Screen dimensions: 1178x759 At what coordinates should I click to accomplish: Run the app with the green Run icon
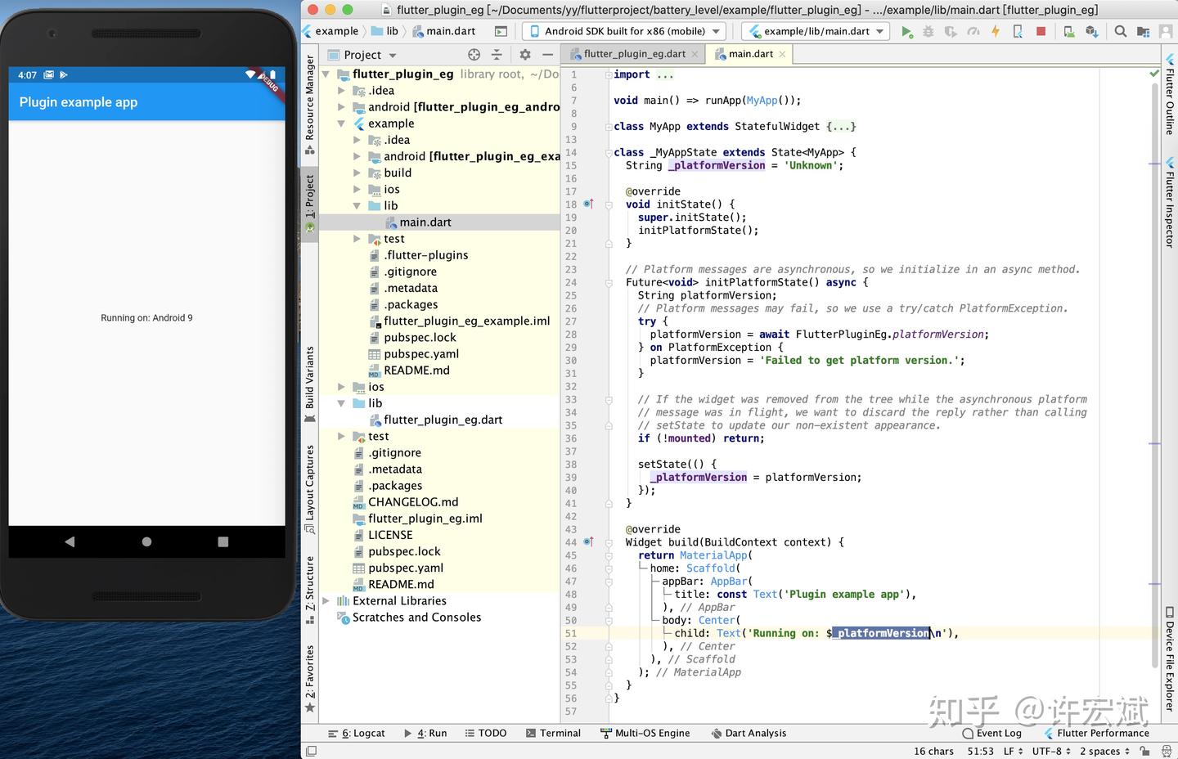906,31
